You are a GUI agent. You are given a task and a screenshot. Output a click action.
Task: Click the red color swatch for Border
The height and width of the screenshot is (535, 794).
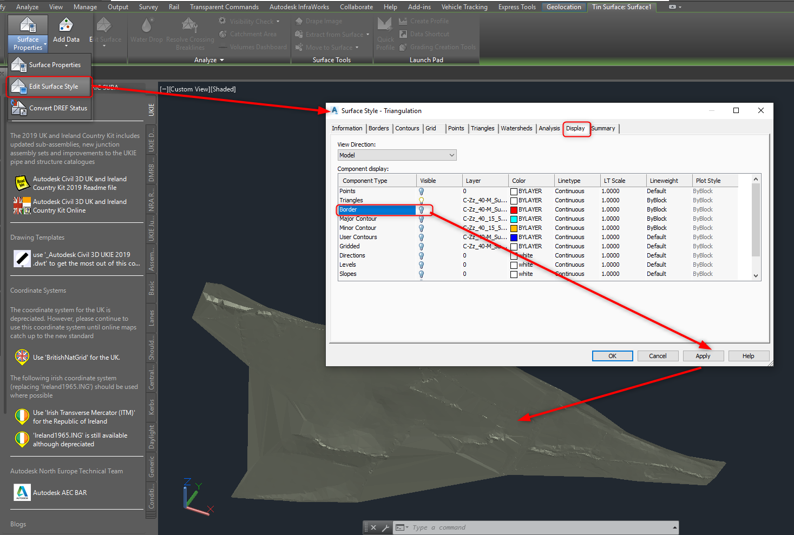click(514, 210)
